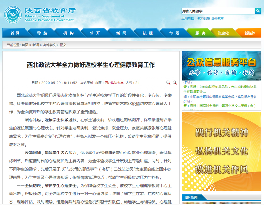Image resolution: width=264 pixels, height=206 pixels.
Task: Click the zoom-out text magnifier icon
Action: 175,83
